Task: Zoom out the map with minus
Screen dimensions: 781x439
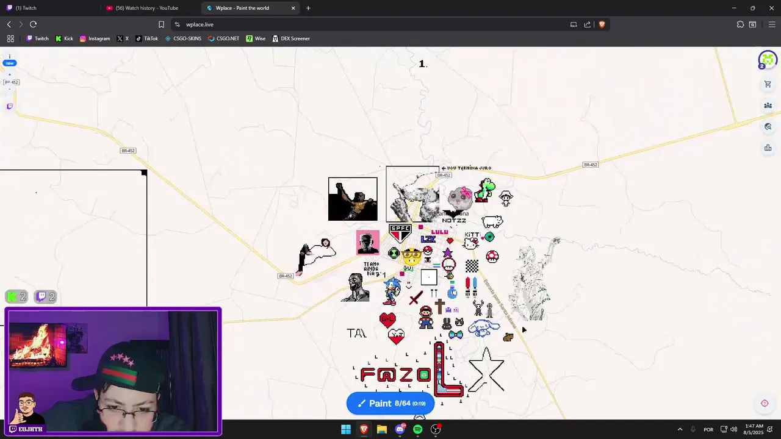Action: (x=9, y=89)
